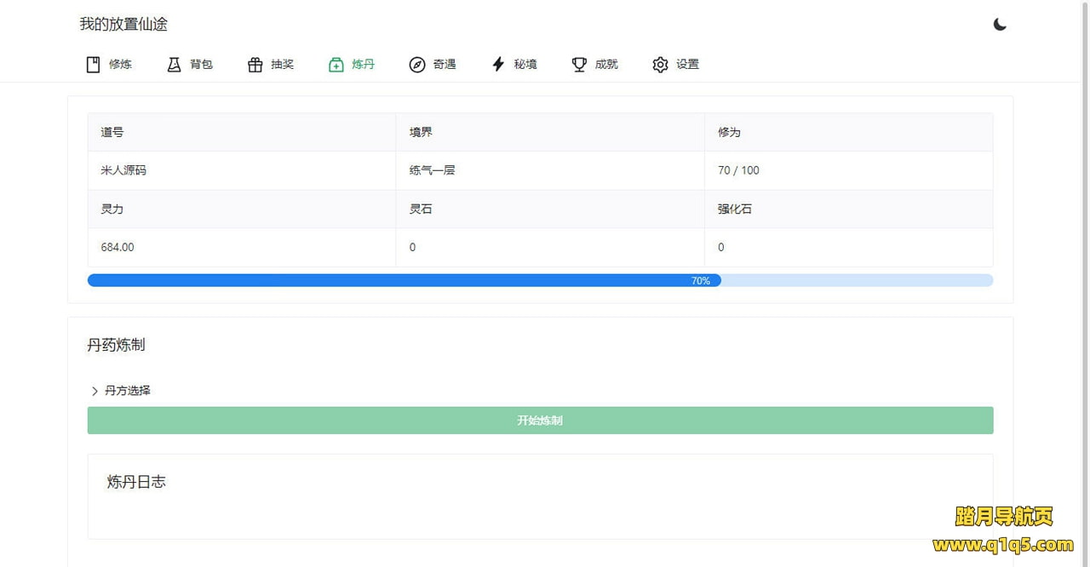Open 背包 via the flask icon
This screenshot has height=567, width=1090.
174,65
